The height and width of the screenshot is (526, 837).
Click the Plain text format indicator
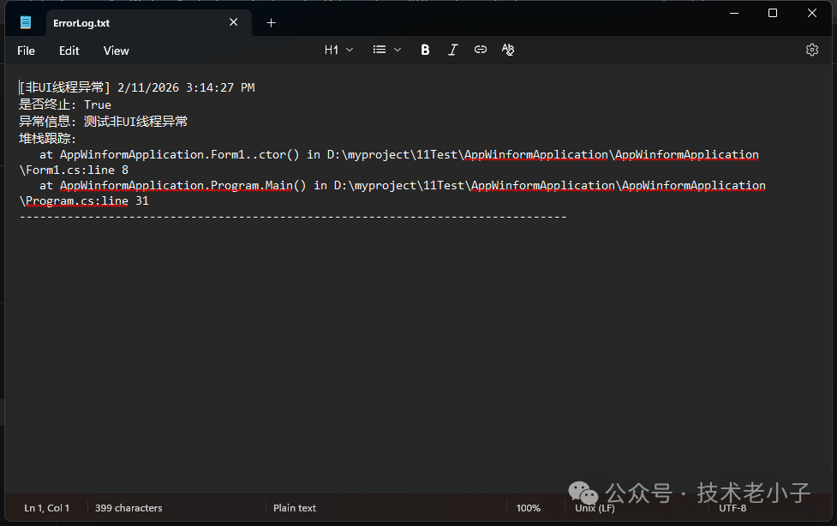click(295, 508)
